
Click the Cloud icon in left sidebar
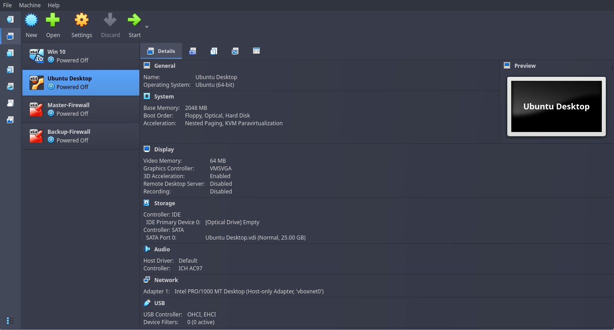coord(10,103)
